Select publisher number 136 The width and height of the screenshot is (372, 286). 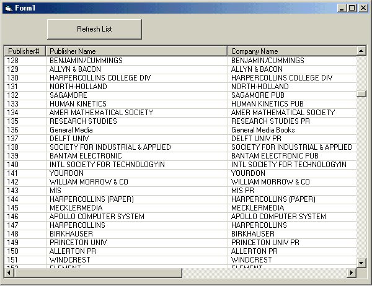[x=12, y=130]
